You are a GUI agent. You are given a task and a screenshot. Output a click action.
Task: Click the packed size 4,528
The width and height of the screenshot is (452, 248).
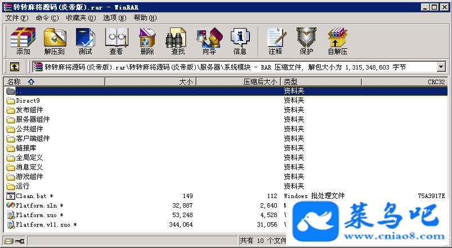point(268,215)
